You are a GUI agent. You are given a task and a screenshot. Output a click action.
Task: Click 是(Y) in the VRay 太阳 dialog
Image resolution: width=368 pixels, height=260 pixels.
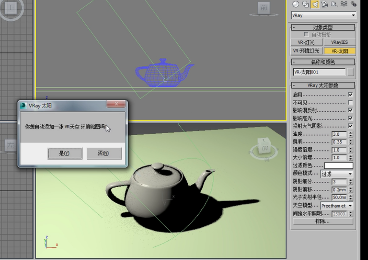pyautogui.click(x=65, y=153)
